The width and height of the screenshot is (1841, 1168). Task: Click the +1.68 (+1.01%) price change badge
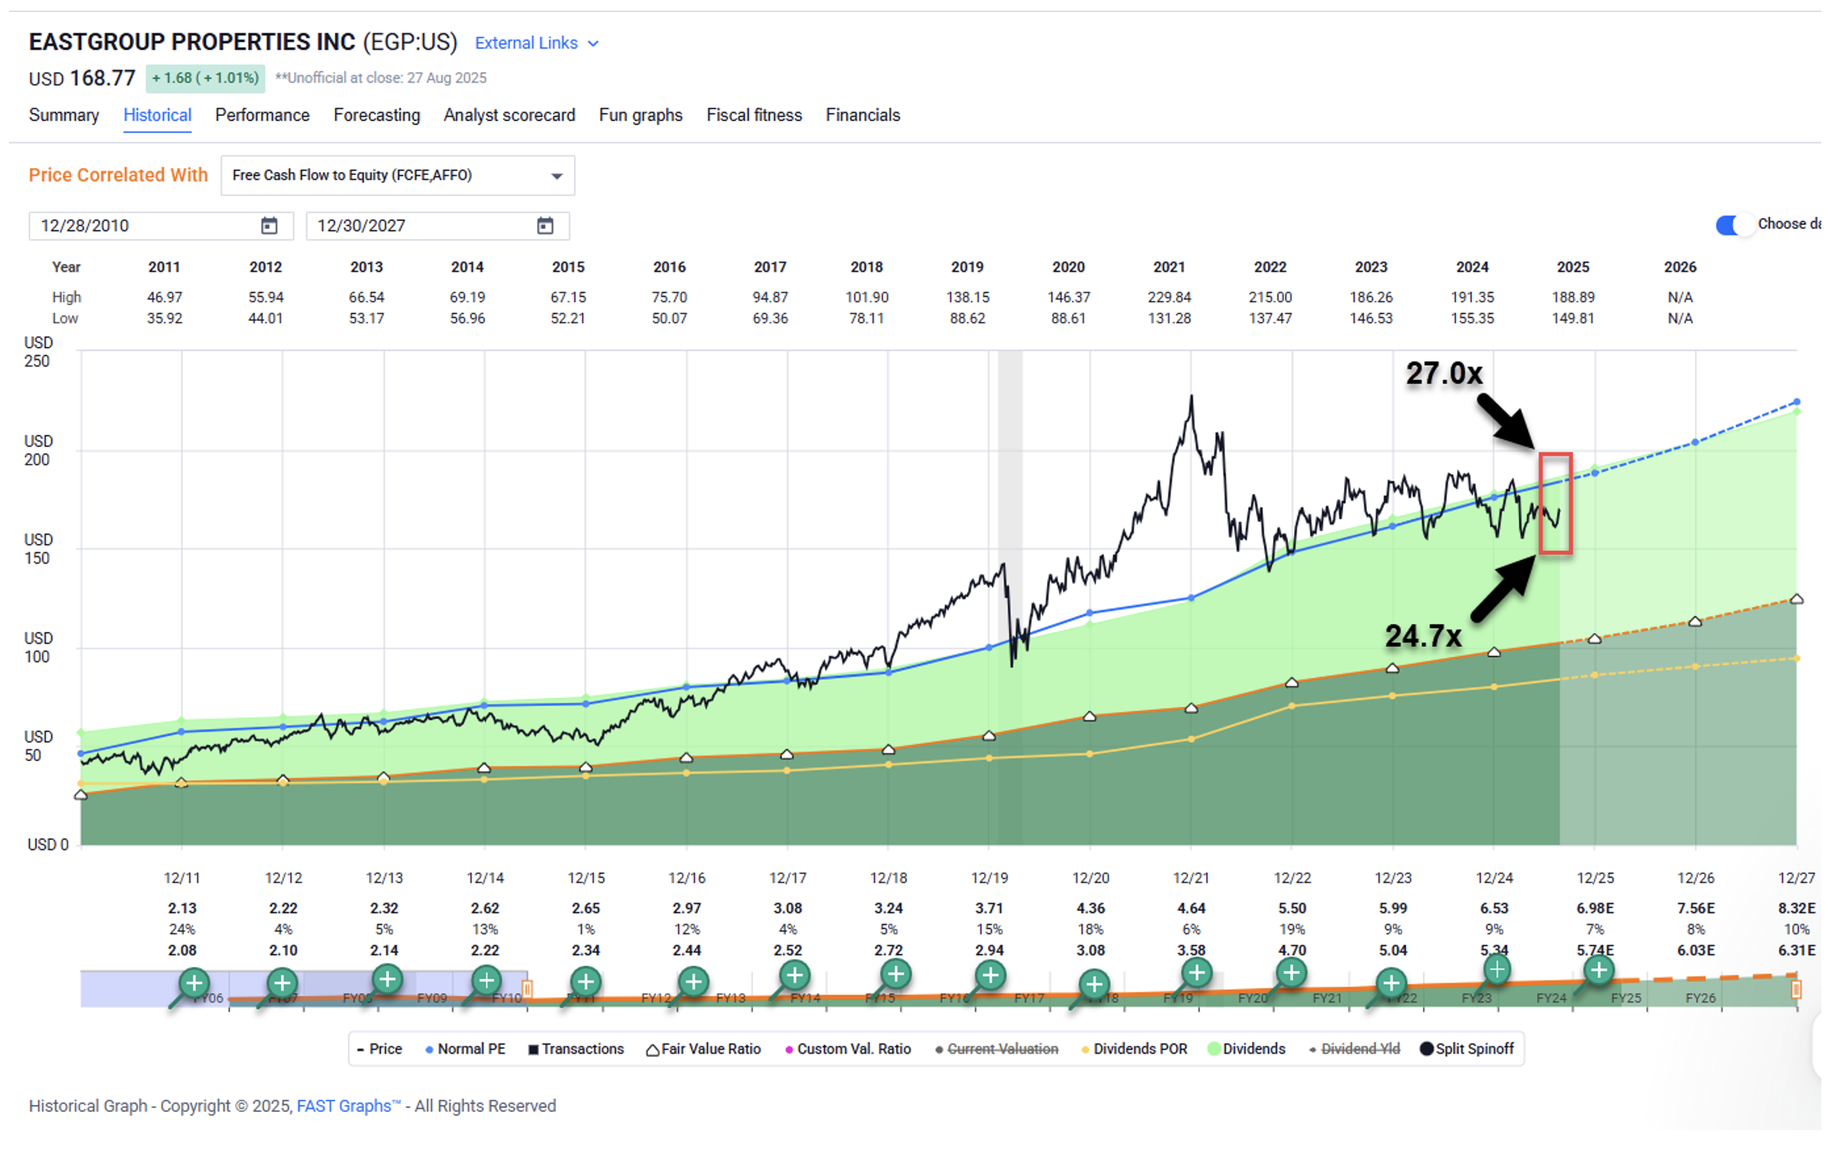(x=205, y=79)
